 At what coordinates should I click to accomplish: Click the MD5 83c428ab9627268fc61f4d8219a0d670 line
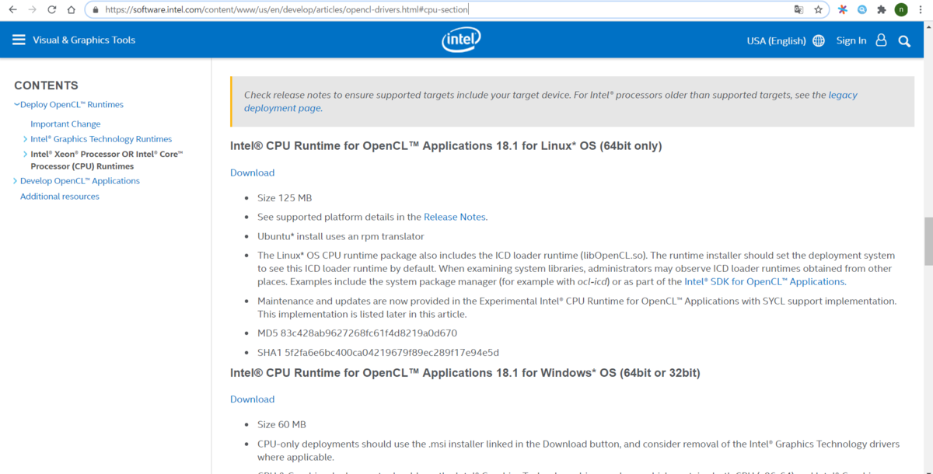click(357, 333)
